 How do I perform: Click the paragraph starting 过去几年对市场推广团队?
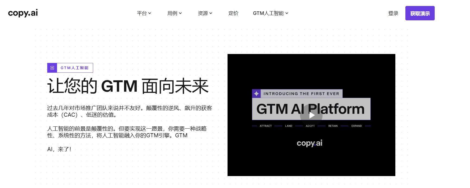(130, 111)
